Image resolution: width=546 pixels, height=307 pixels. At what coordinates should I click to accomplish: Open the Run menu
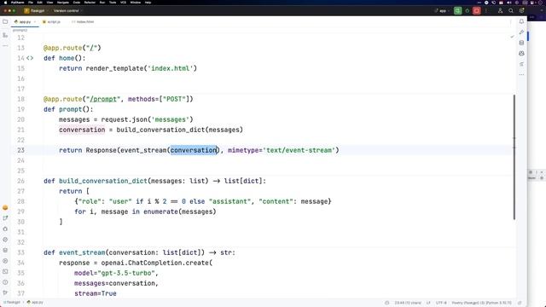[x=102, y=3]
